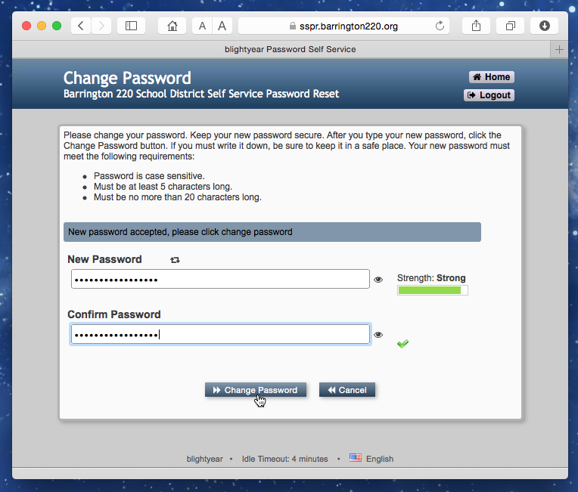Click 'Idle Timeout: 4 minutes' text
This screenshot has height=492, width=578.
click(284, 459)
